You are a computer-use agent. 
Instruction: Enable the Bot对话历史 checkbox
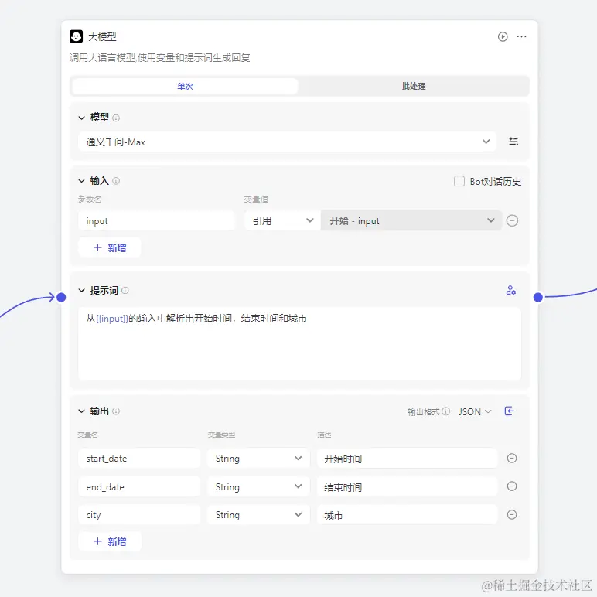[x=459, y=181]
